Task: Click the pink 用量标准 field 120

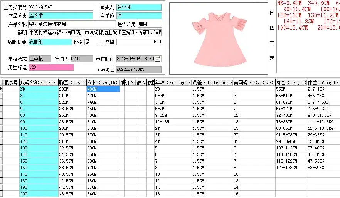Action: coord(51,67)
